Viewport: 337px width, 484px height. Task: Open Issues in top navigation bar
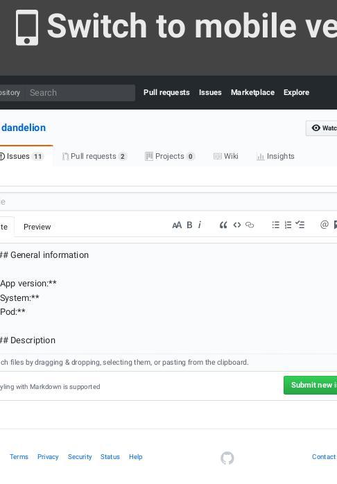point(210,92)
